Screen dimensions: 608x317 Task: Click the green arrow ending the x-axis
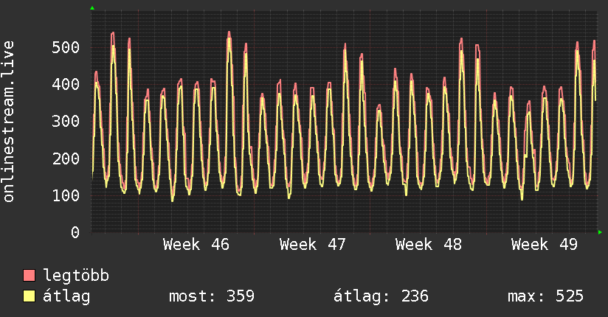coord(600,232)
